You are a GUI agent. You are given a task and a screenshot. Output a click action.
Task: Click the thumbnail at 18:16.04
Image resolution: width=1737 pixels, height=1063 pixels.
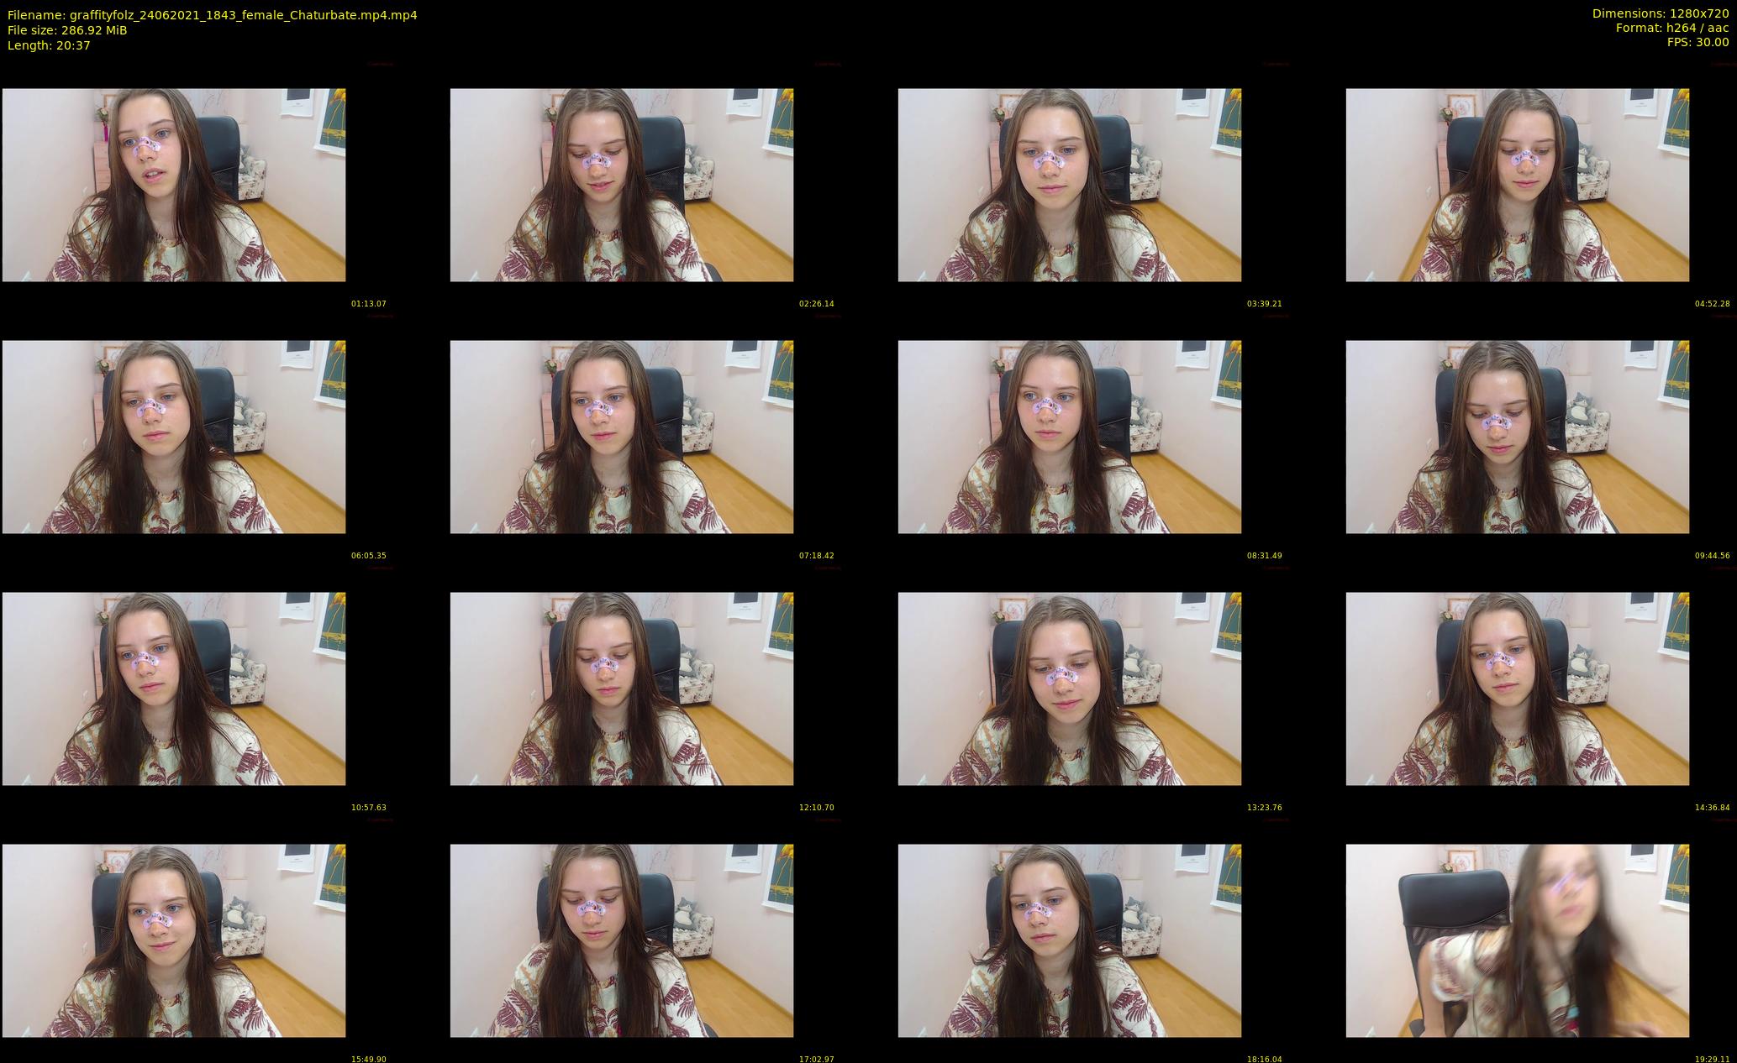[x=1070, y=940]
